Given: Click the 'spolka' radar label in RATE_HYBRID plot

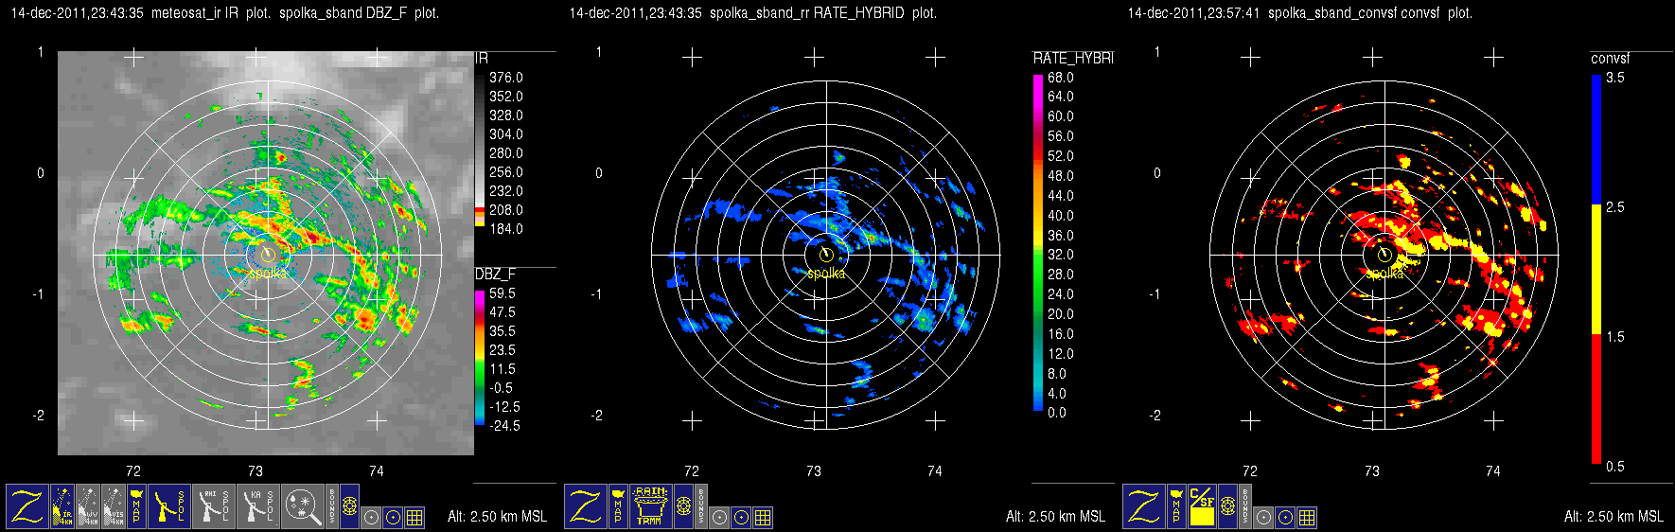Looking at the screenshot, I should [x=826, y=273].
